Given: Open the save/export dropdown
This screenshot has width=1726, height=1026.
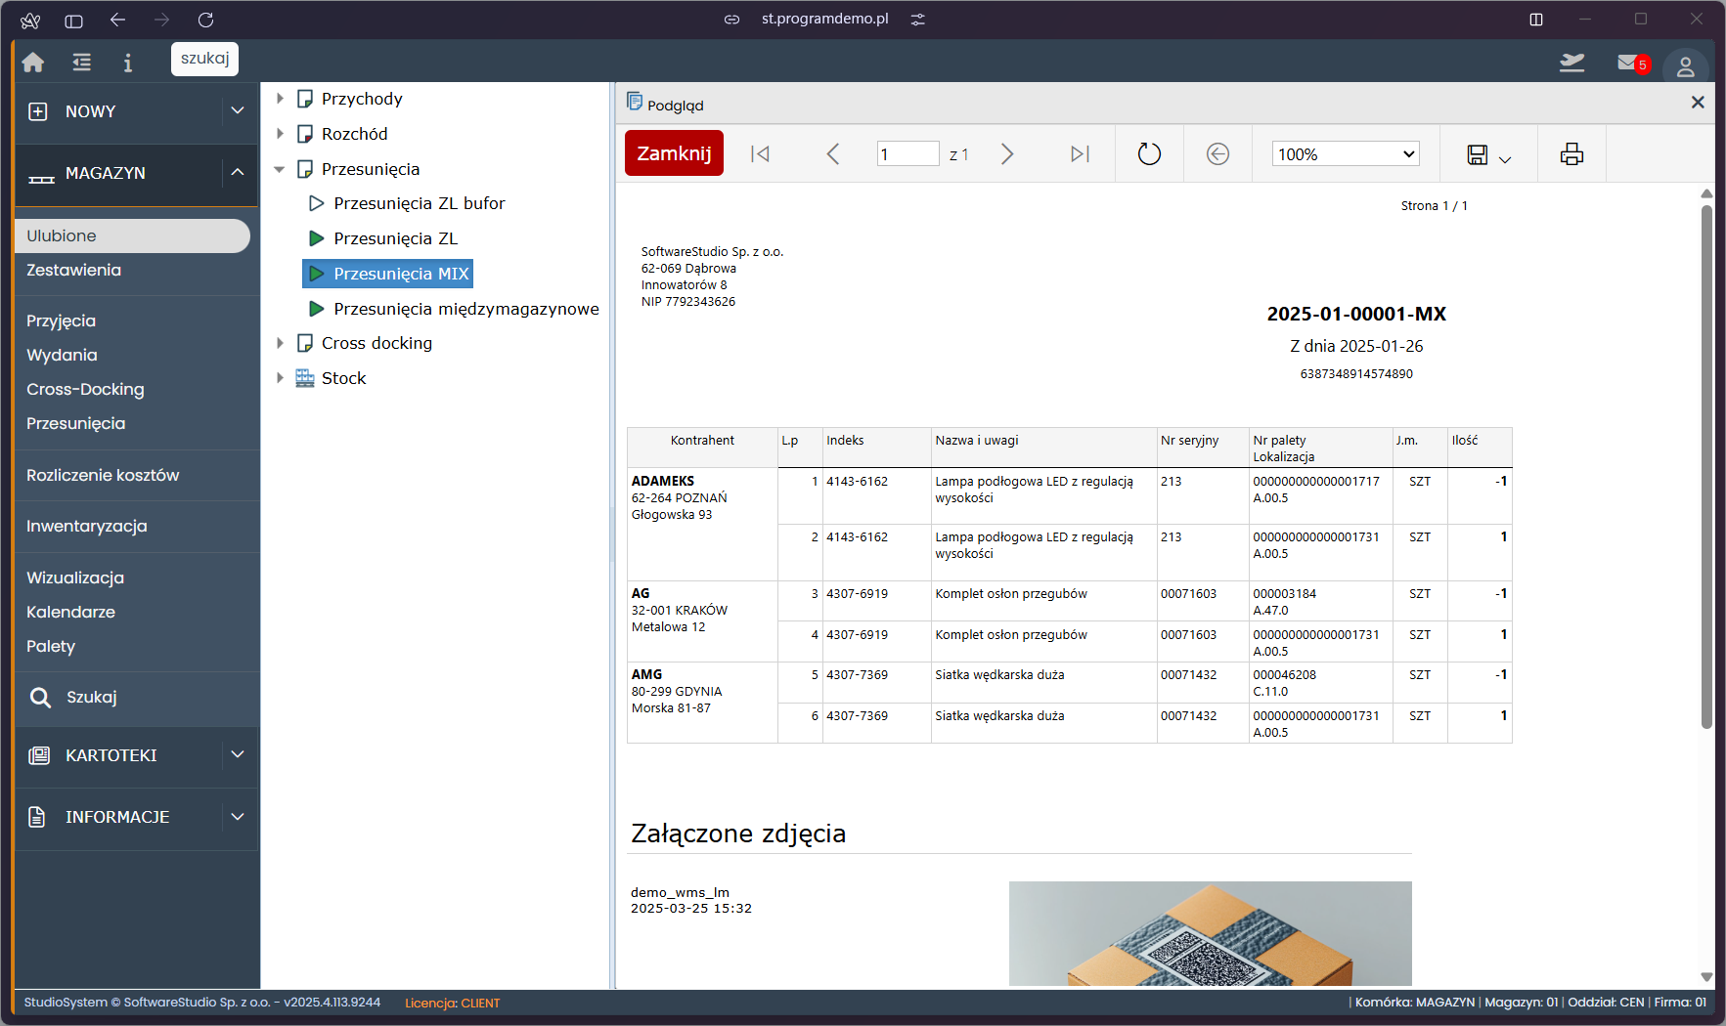Looking at the screenshot, I should 1488,155.
